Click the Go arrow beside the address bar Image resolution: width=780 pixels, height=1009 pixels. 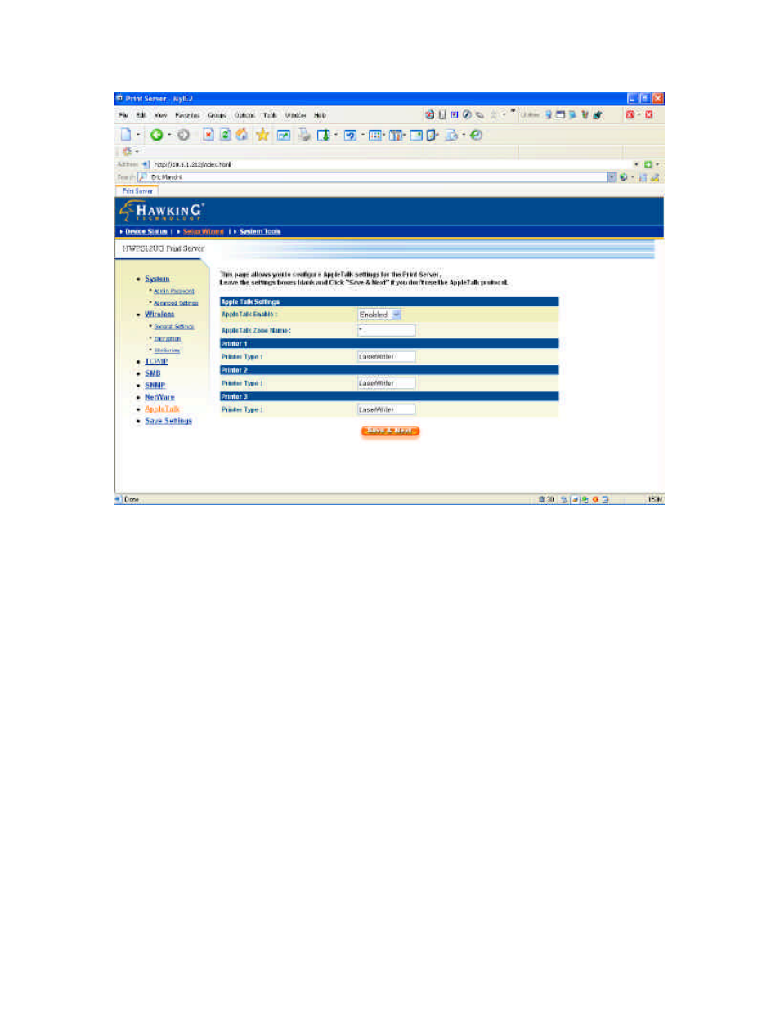click(x=648, y=164)
